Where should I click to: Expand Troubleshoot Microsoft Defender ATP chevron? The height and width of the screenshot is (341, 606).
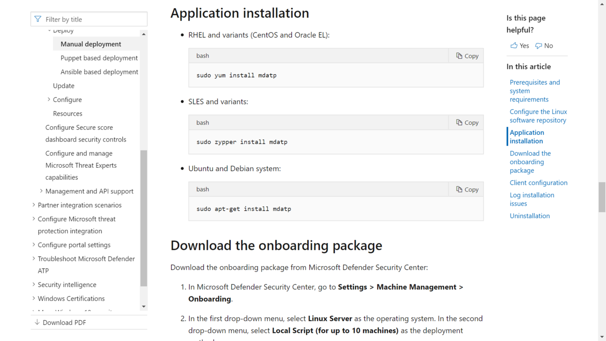tap(34, 259)
